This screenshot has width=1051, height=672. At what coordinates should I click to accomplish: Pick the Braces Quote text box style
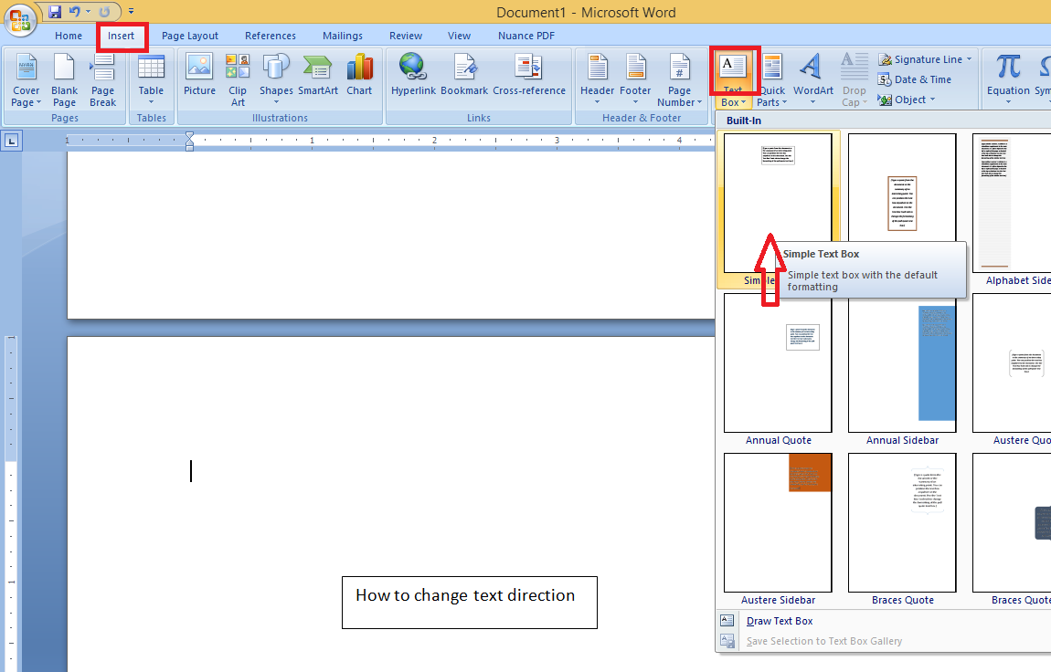[902, 523]
